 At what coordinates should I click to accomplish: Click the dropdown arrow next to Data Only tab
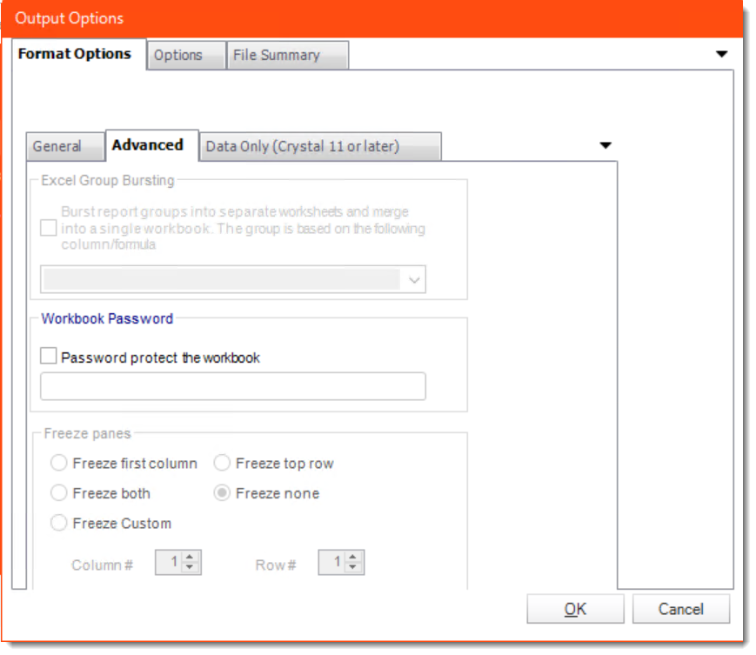coord(606,145)
